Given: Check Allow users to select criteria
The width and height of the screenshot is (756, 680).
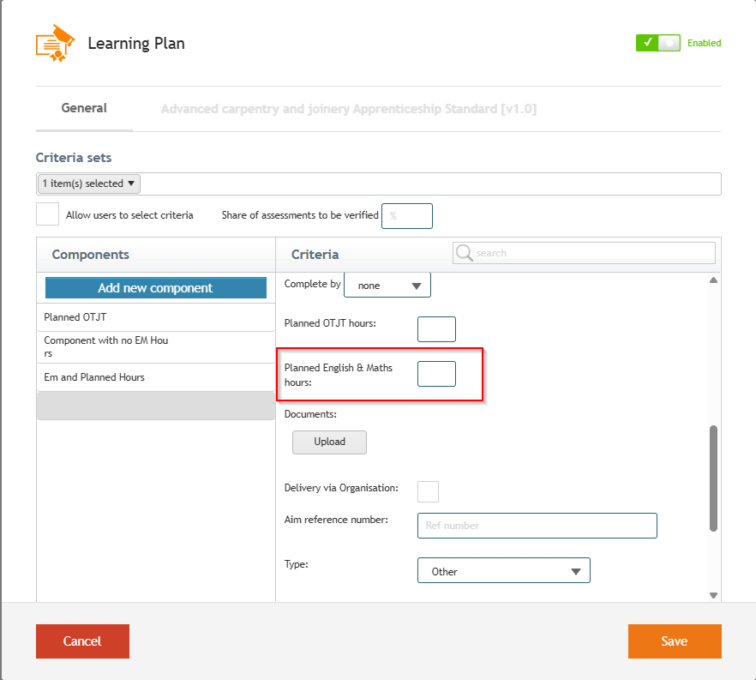Looking at the screenshot, I should (x=47, y=214).
